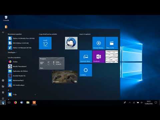Expand the 7-Zip folder chevron
160x120 pixels.
click(x=35, y=95)
